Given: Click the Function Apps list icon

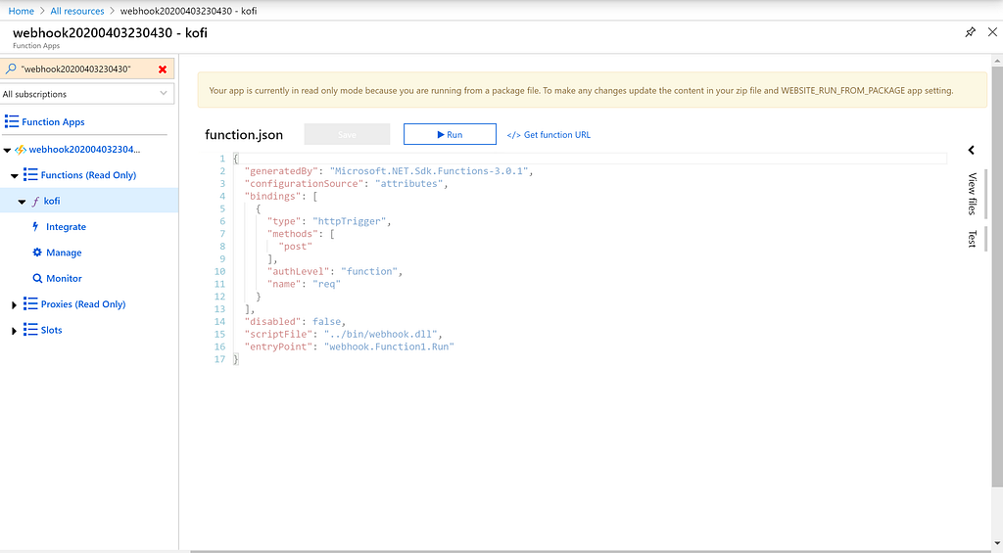Looking at the screenshot, I should [x=12, y=121].
